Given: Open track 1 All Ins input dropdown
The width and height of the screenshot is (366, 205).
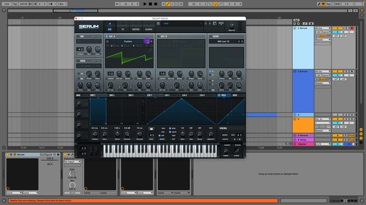Looking at the screenshot, I should click(x=323, y=28).
